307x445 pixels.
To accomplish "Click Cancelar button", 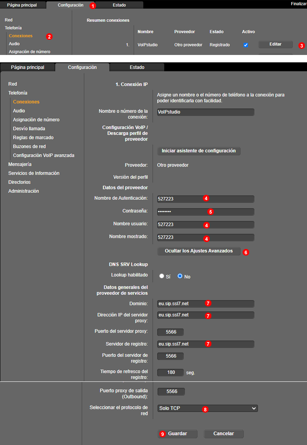I will tap(224, 434).
